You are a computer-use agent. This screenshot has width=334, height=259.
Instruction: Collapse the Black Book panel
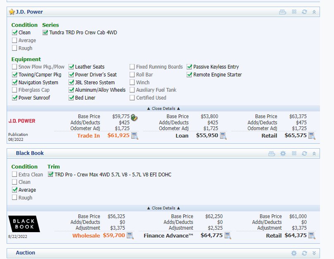pos(314,154)
